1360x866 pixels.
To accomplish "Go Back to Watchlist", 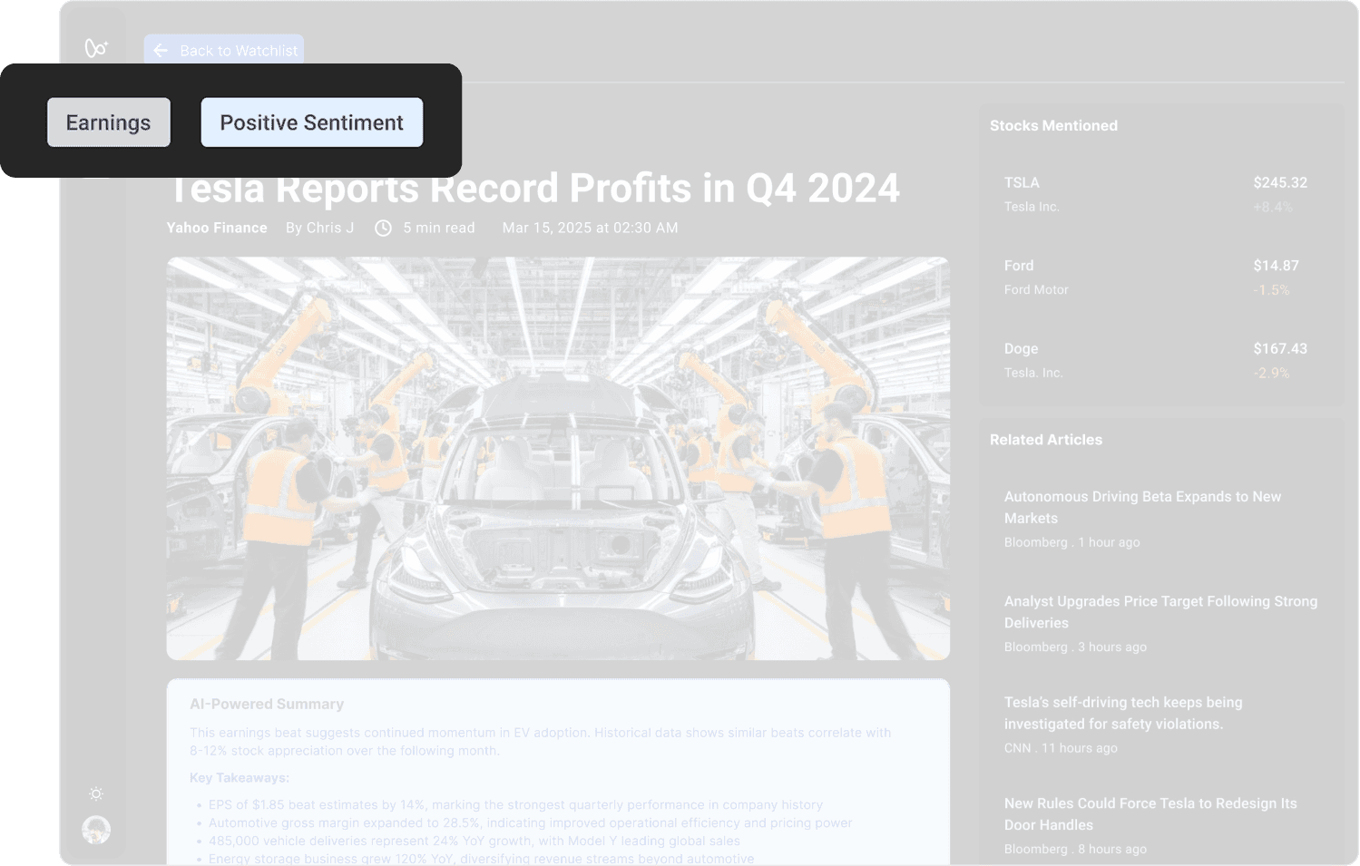I will pos(224,51).
